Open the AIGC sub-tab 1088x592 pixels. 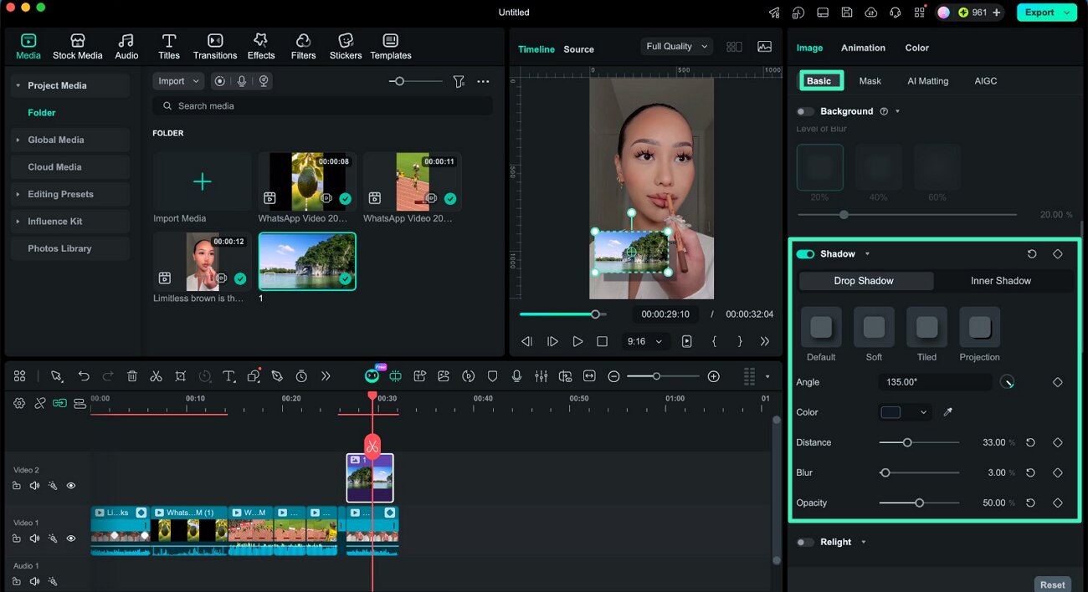coord(985,81)
